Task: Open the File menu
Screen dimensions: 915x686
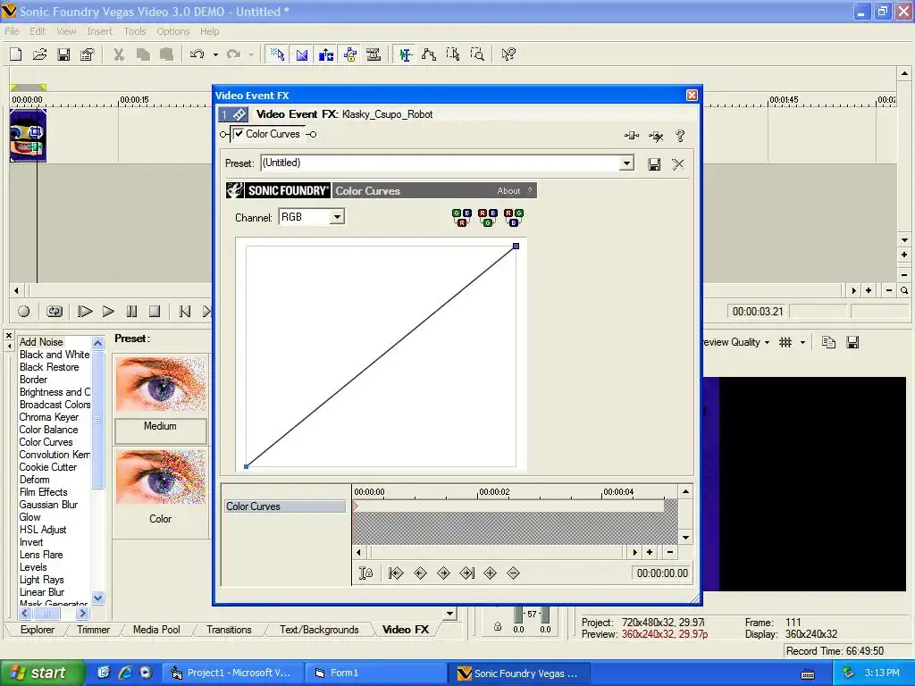Action: coord(12,31)
